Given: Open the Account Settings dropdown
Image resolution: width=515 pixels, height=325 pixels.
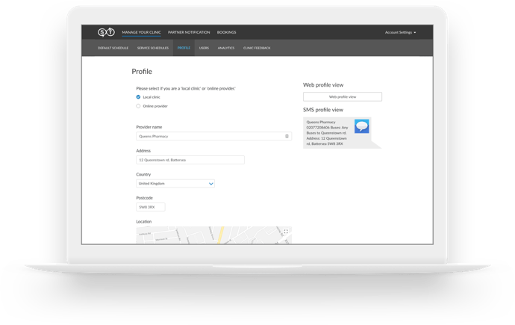Looking at the screenshot, I should tap(400, 32).
